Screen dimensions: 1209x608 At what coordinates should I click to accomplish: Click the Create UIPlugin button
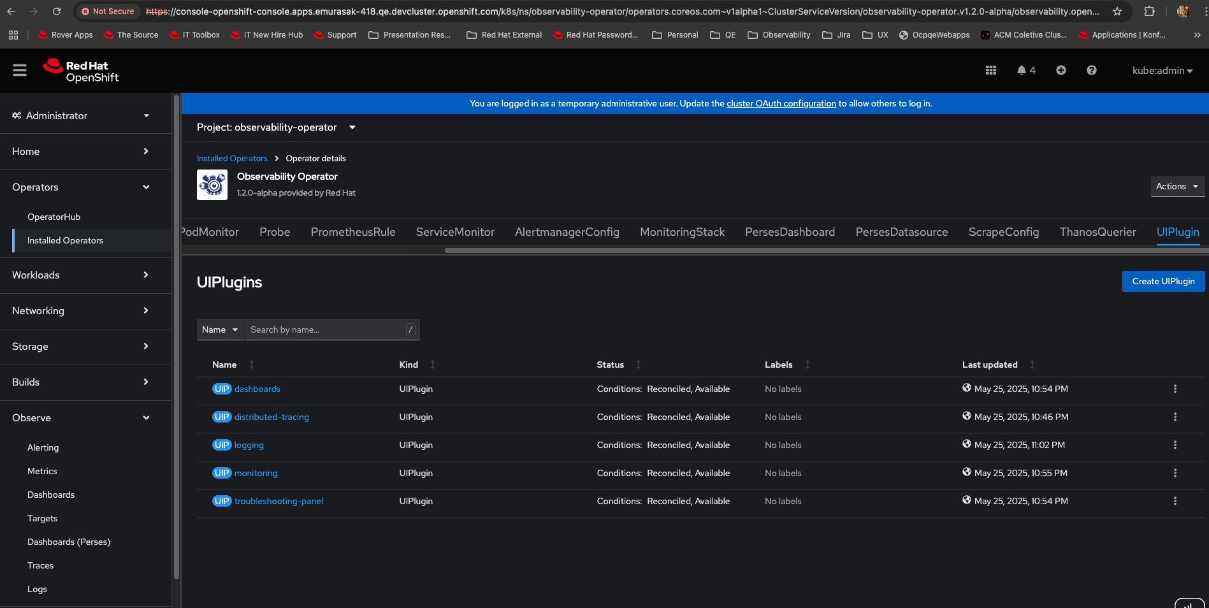point(1162,281)
